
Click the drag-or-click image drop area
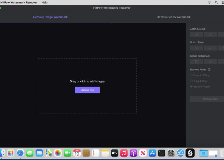[87, 72]
